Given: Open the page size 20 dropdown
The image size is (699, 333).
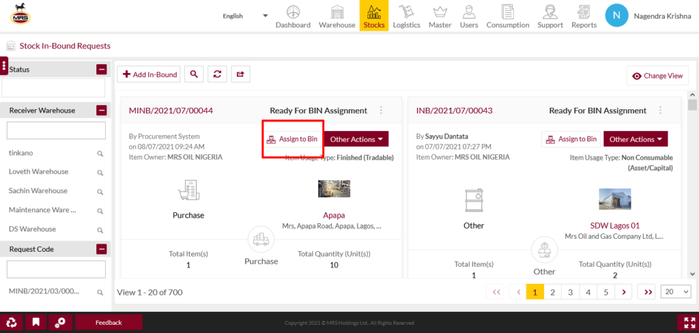Looking at the screenshot, I should 676,292.
